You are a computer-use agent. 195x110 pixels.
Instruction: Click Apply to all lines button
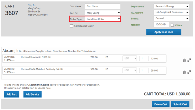[164, 32]
